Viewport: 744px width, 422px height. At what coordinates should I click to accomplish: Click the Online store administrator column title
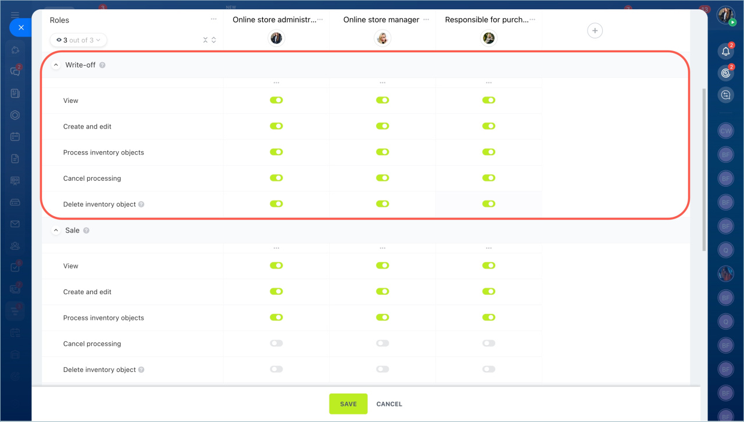[x=274, y=20]
